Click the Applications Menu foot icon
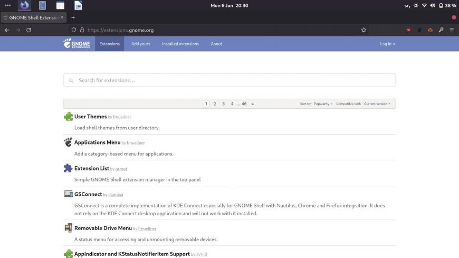Screen dimensions: 459x258 68,142
